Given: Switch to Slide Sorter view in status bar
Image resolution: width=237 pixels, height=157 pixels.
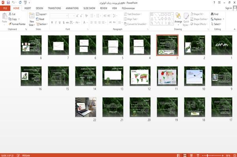Looking at the screenshot, I should pos(185,155).
